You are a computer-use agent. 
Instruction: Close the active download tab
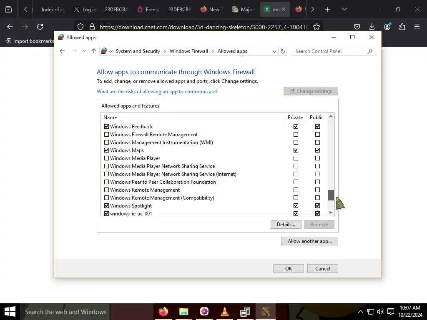pyautogui.click(x=284, y=9)
